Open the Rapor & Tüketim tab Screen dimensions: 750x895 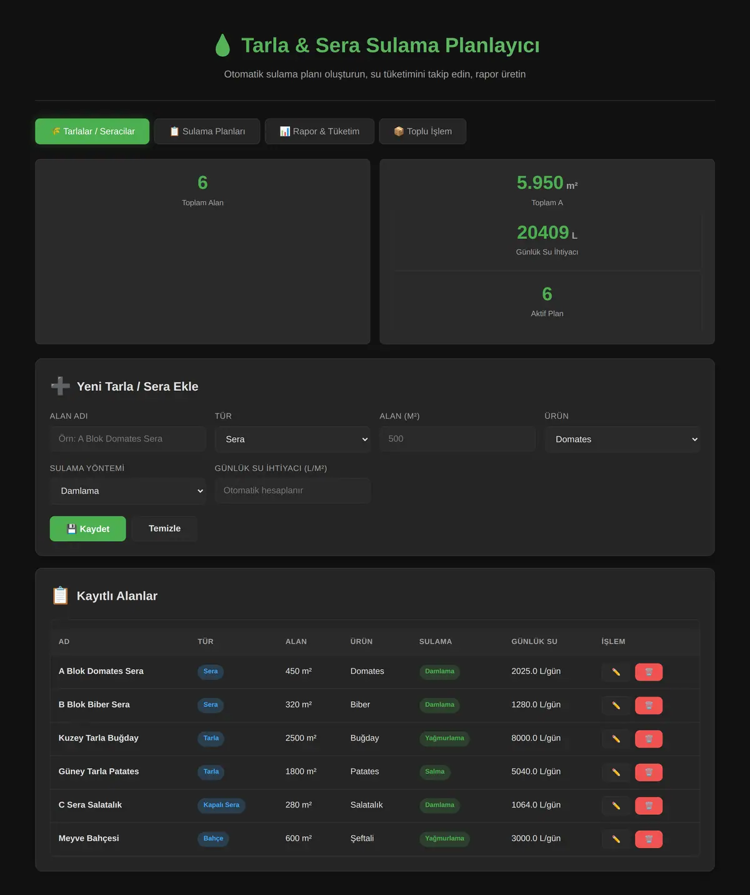(319, 131)
